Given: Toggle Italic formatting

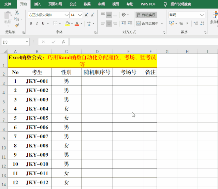Looking at the screenshot, I should (37, 23).
